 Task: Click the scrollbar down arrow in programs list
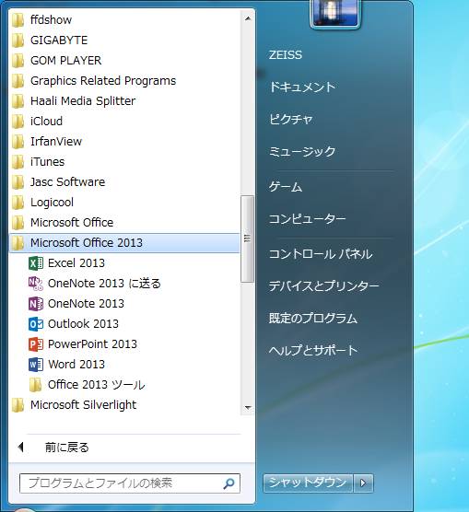248,408
